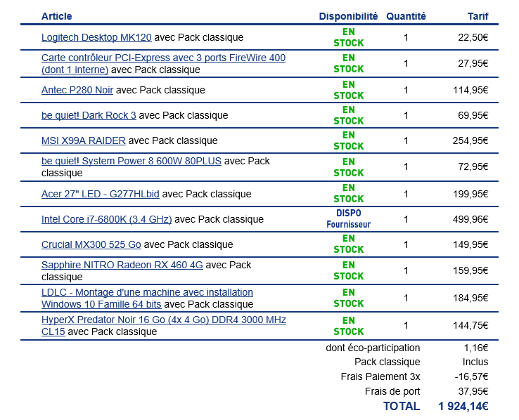Screen dimensions: 519x420
Task: Select the 72,95€ price
Action: pyautogui.click(x=473, y=166)
